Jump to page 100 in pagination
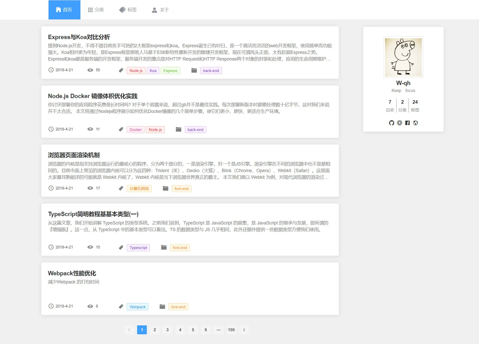This screenshot has width=479, height=344. (231, 330)
